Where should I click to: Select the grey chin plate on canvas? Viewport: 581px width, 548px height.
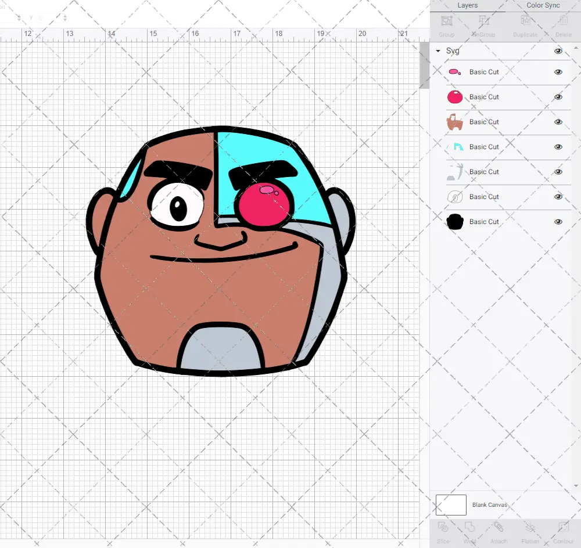point(221,348)
